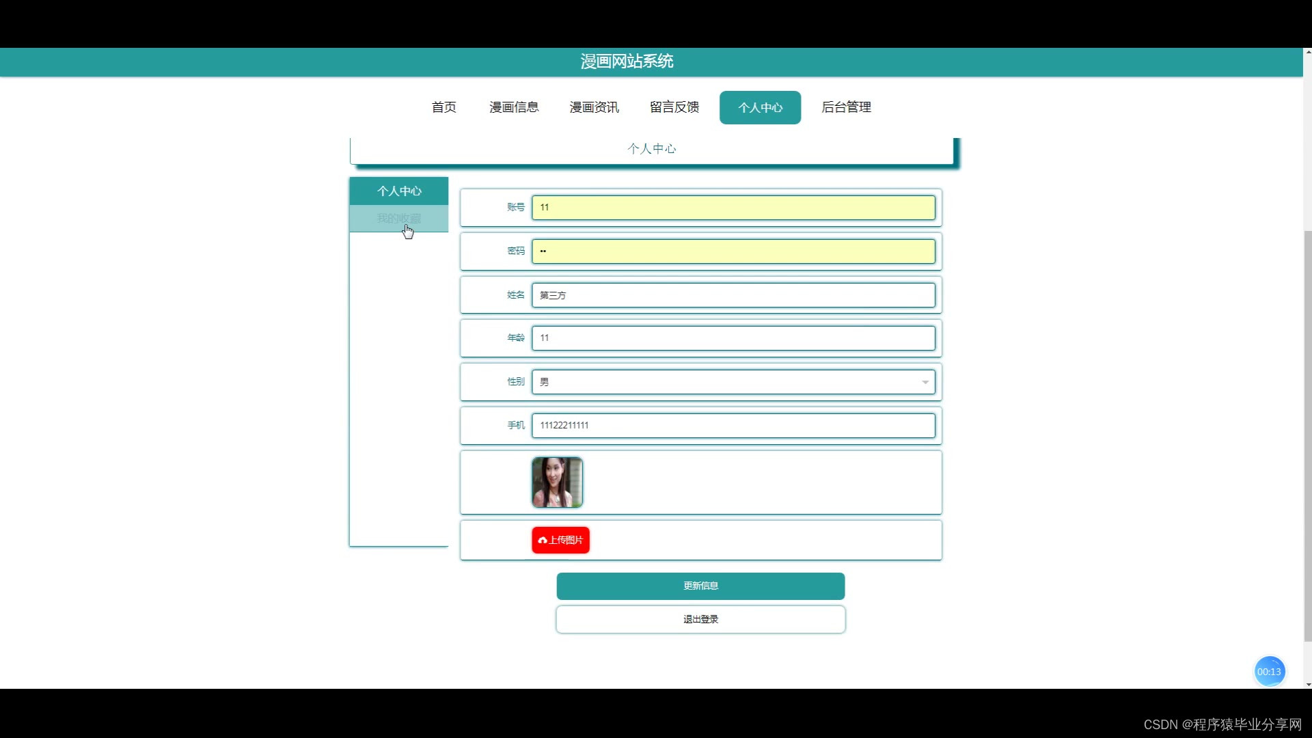Open the 漫画资讯 comic news menu item
Image resolution: width=1312 pixels, height=738 pixels.
(x=594, y=107)
